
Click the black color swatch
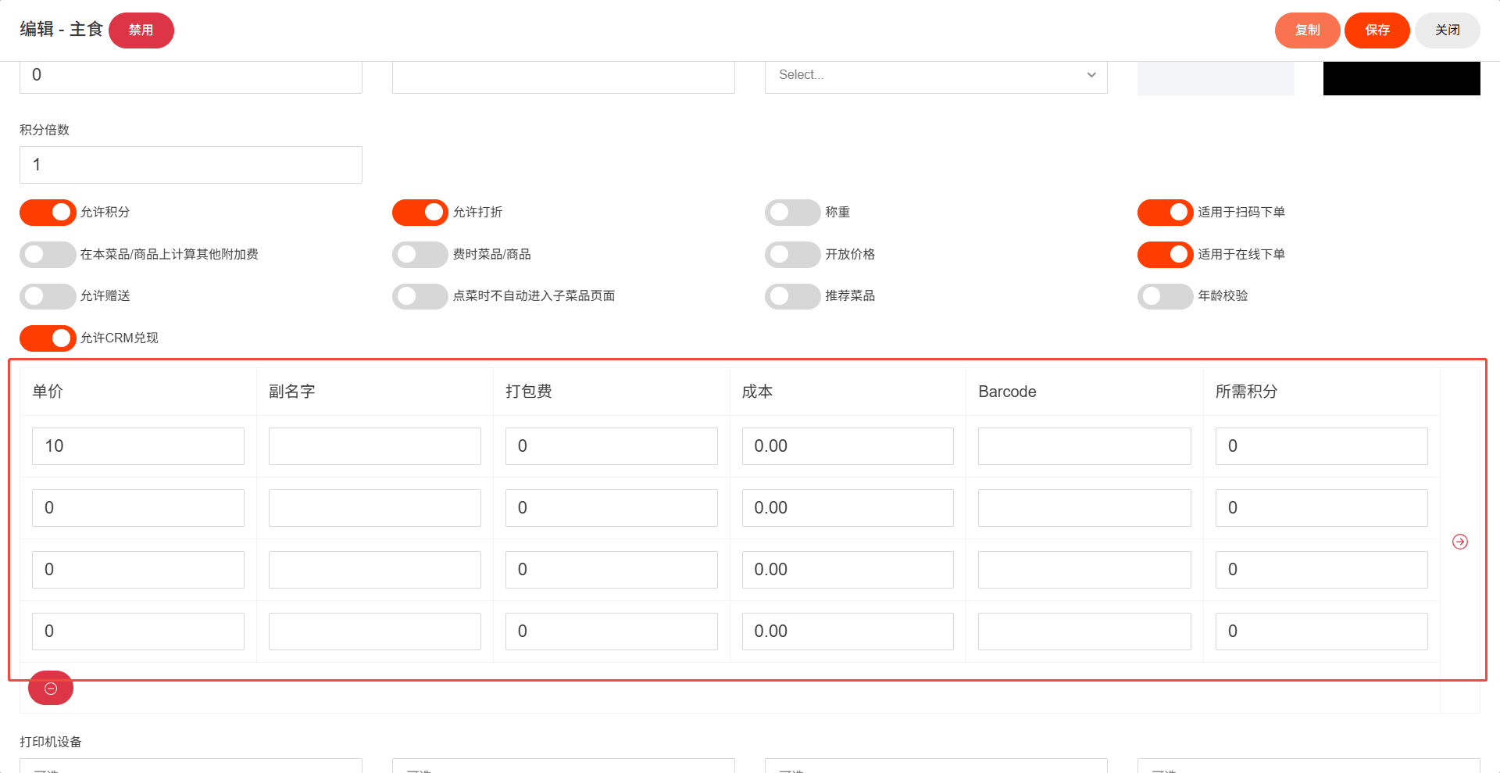coord(1402,79)
